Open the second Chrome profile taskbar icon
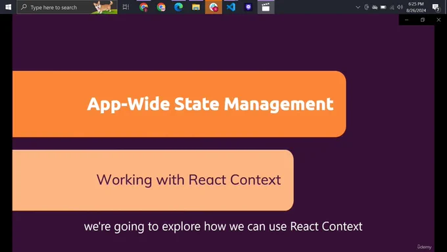 (x=161, y=7)
